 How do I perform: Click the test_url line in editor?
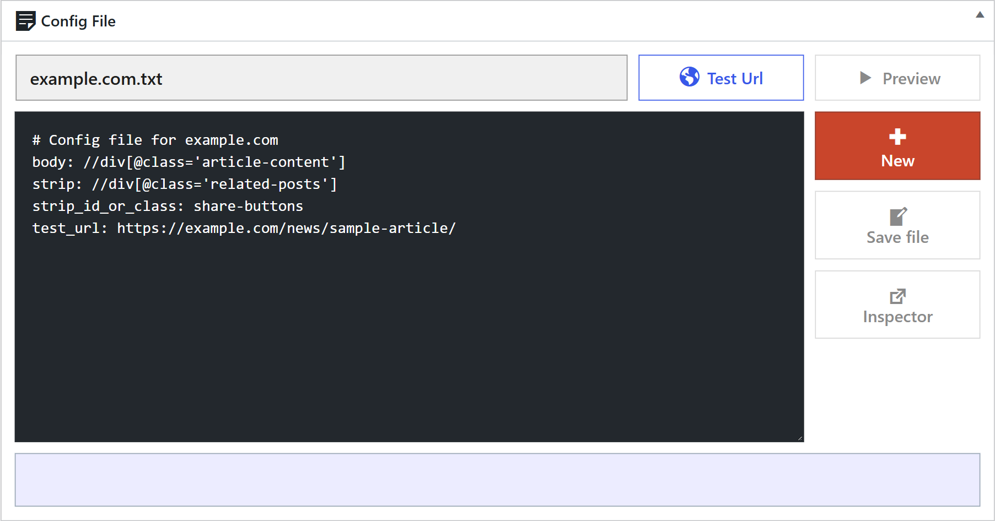pos(244,228)
